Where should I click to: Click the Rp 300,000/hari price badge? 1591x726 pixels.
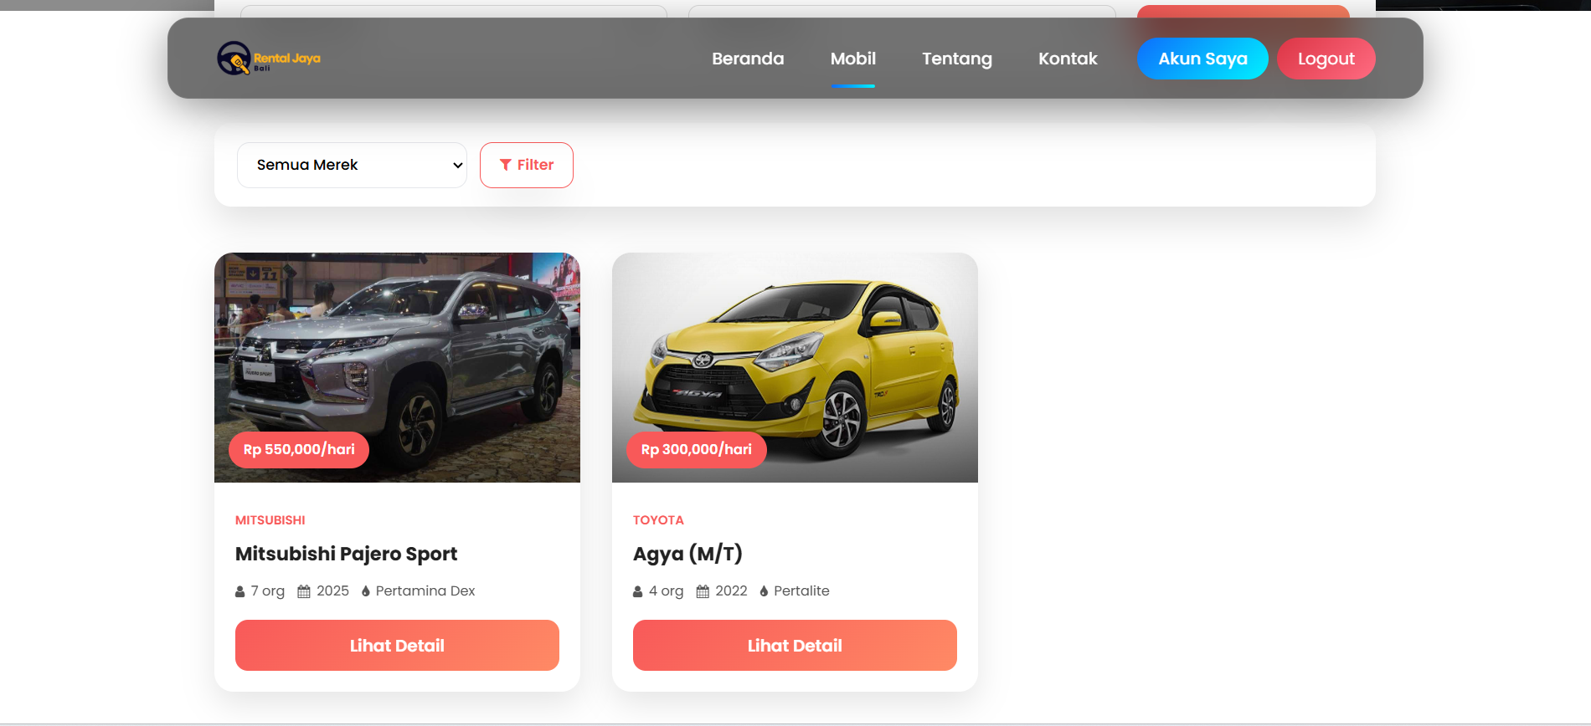coord(696,450)
